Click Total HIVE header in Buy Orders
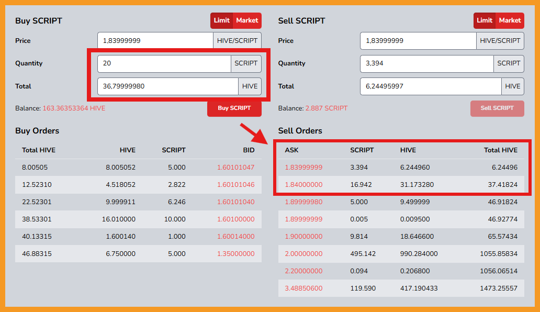 point(39,150)
